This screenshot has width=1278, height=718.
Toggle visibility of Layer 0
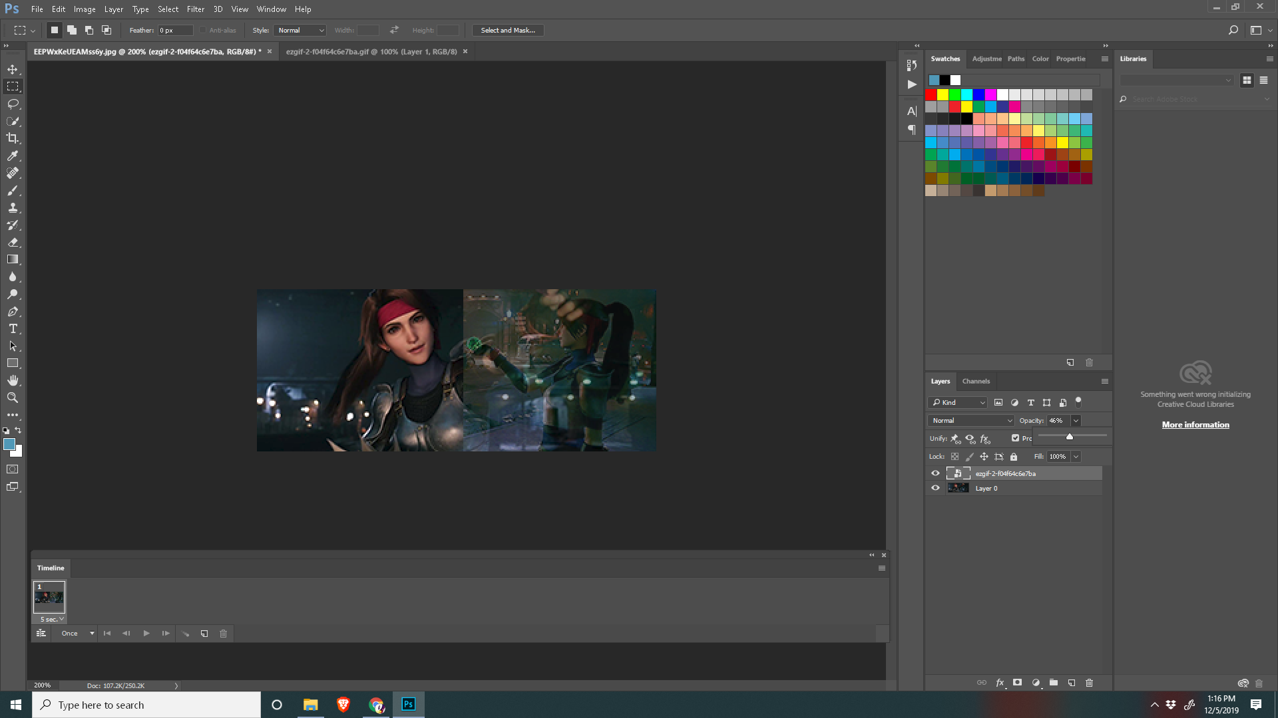pyautogui.click(x=935, y=487)
